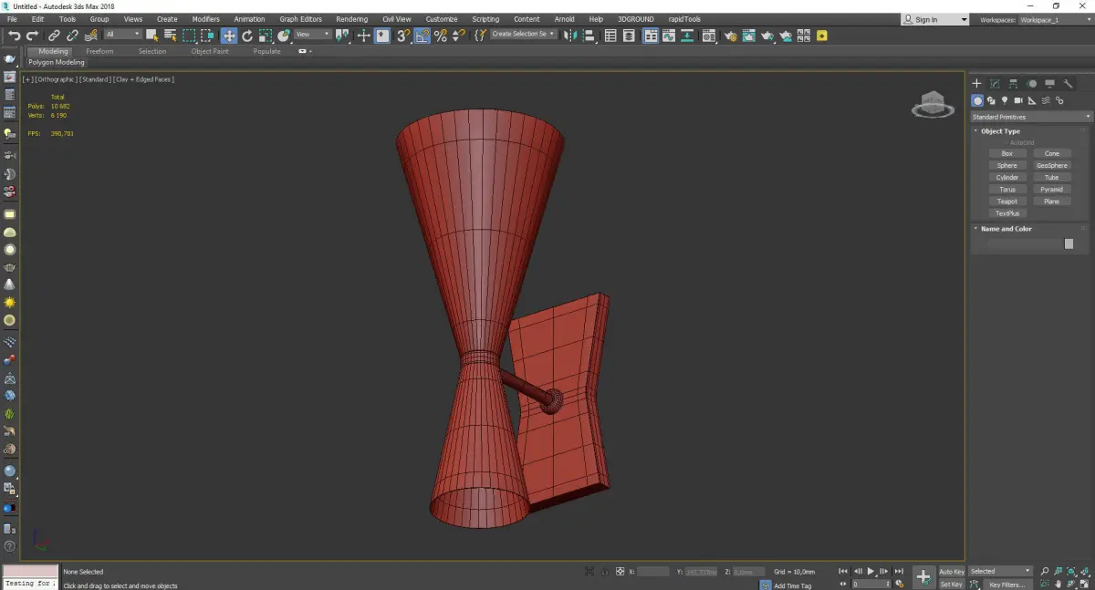Image resolution: width=1095 pixels, height=590 pixels.
Task: Collapse the Object Type rollout
Action: pyautogui.click(x=1000, y=131)
